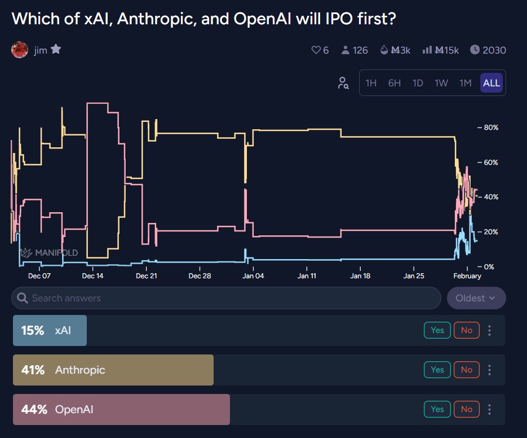The width and height of the screenshot is (527, 438).
Task: Switch chart range to 6H
Action: click(x=394, y=83)
